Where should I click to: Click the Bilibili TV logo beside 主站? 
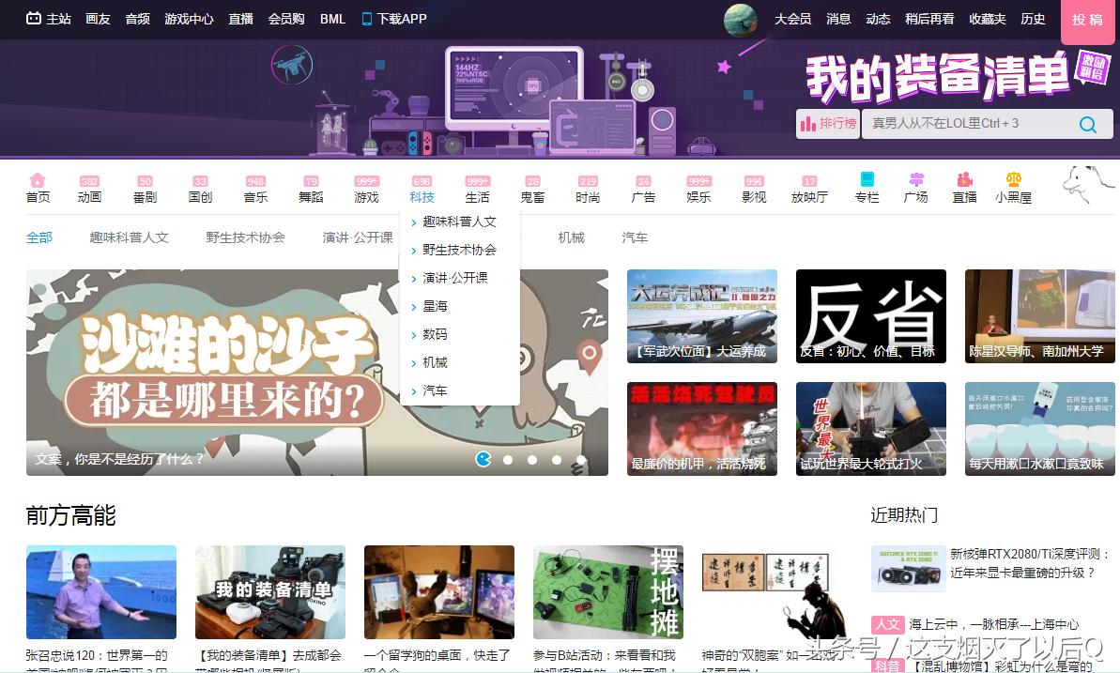point(36,18)
